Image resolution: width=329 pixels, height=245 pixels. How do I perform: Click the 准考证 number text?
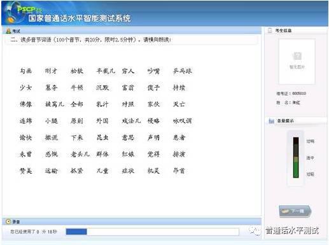pos(291,94)
